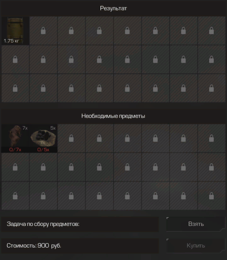Click the red 0/5x counter under the coal
Viewport: 227px width, 260px height.
[43, 150]
